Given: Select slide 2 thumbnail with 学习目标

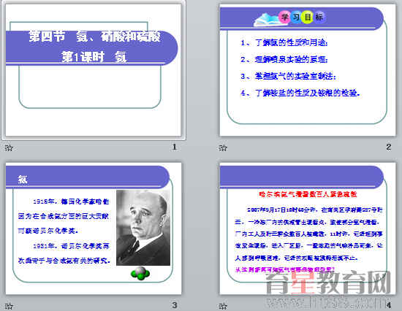Looking at the screenshot, I should pos(308,70).
